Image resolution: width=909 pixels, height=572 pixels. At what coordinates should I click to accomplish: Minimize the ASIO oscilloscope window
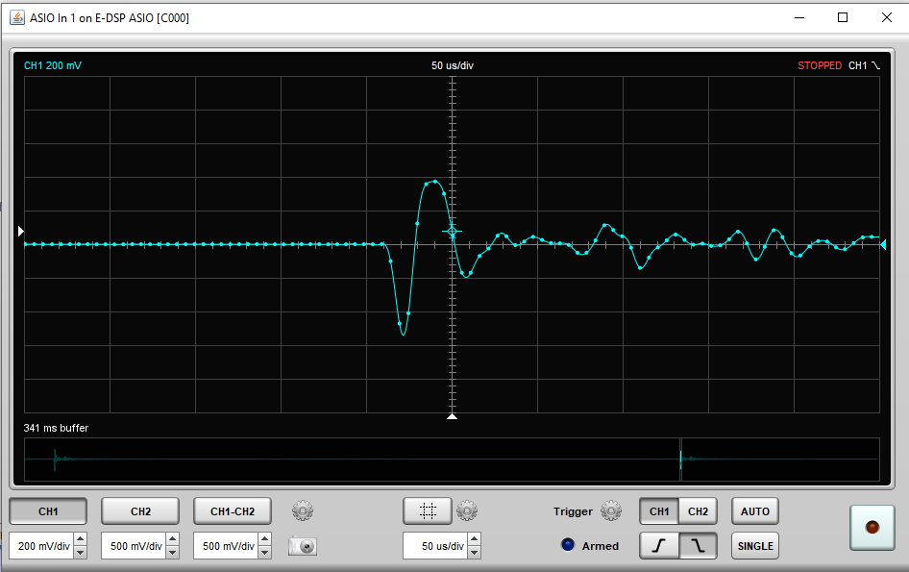point(799,17)
